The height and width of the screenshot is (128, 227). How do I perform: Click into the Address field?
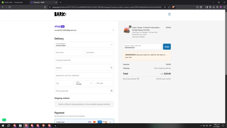pyautogui.click(x=84, y=68)
